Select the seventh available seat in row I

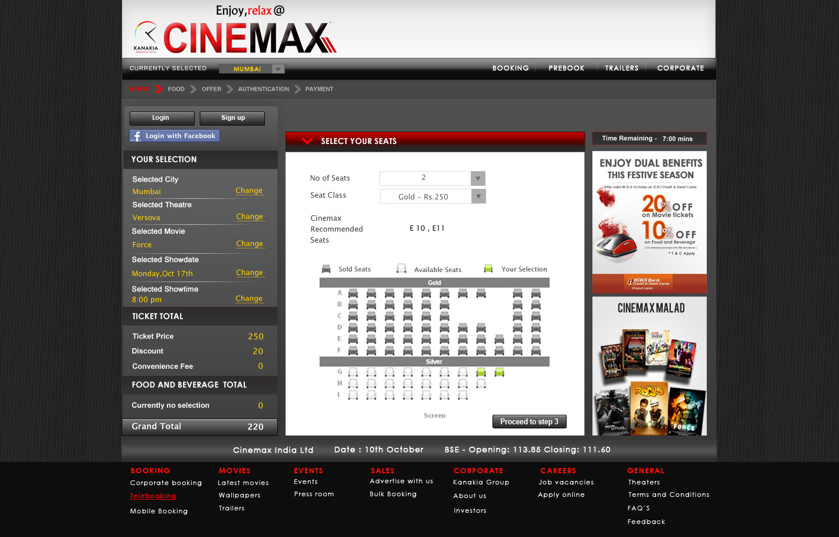tap(463, 395)
